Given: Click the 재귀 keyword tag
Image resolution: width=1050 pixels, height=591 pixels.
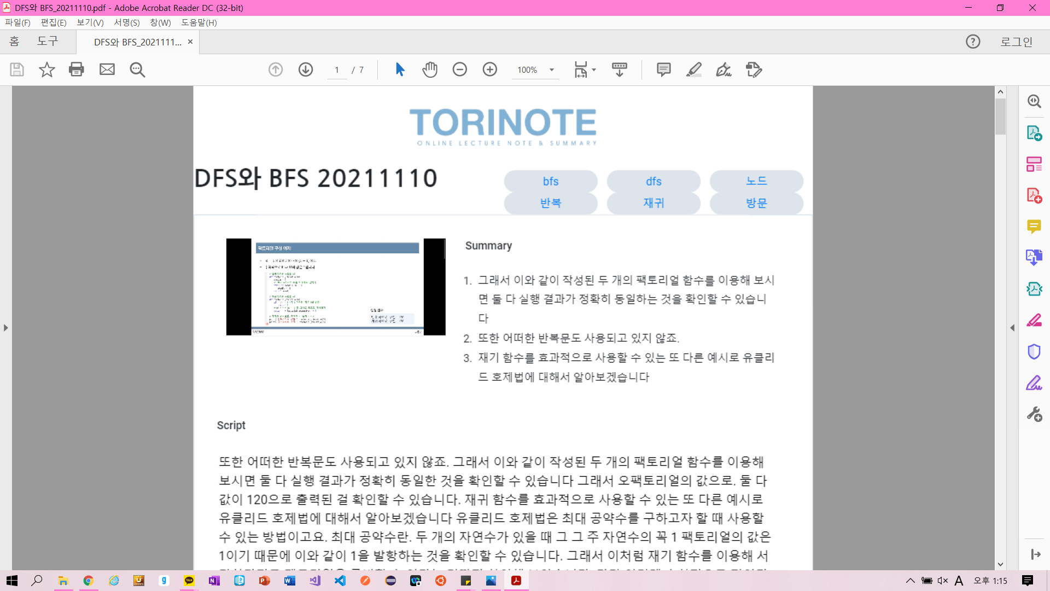Looking at the screenshot, I should (x=654, y=202).
